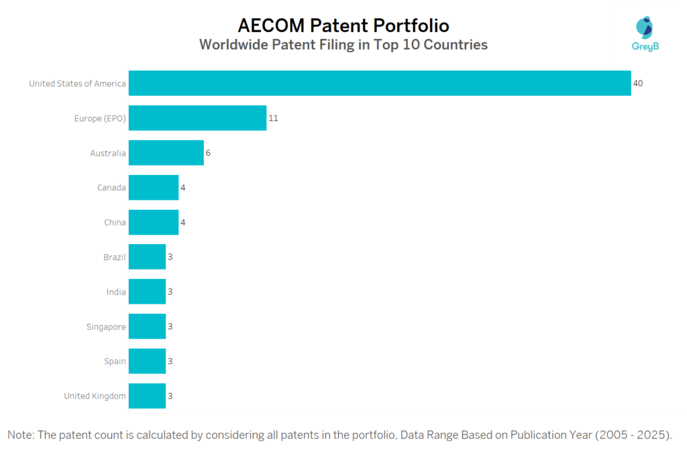Select the Singapore bar
The width and height of the screenshot is (687, 458).
(x=147, y=327)
